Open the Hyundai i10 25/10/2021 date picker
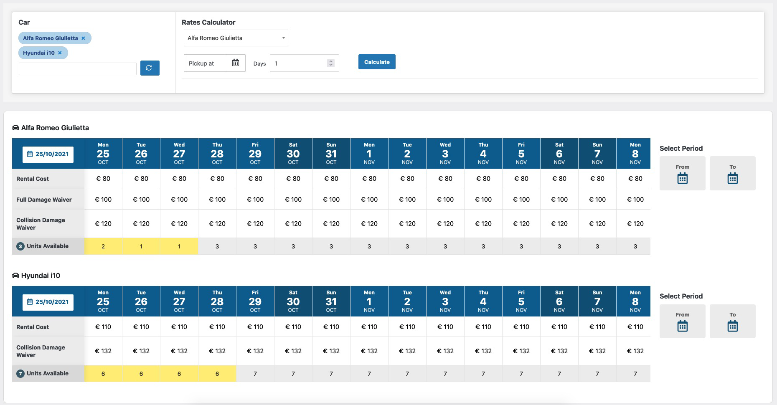 tap(48, 302)
